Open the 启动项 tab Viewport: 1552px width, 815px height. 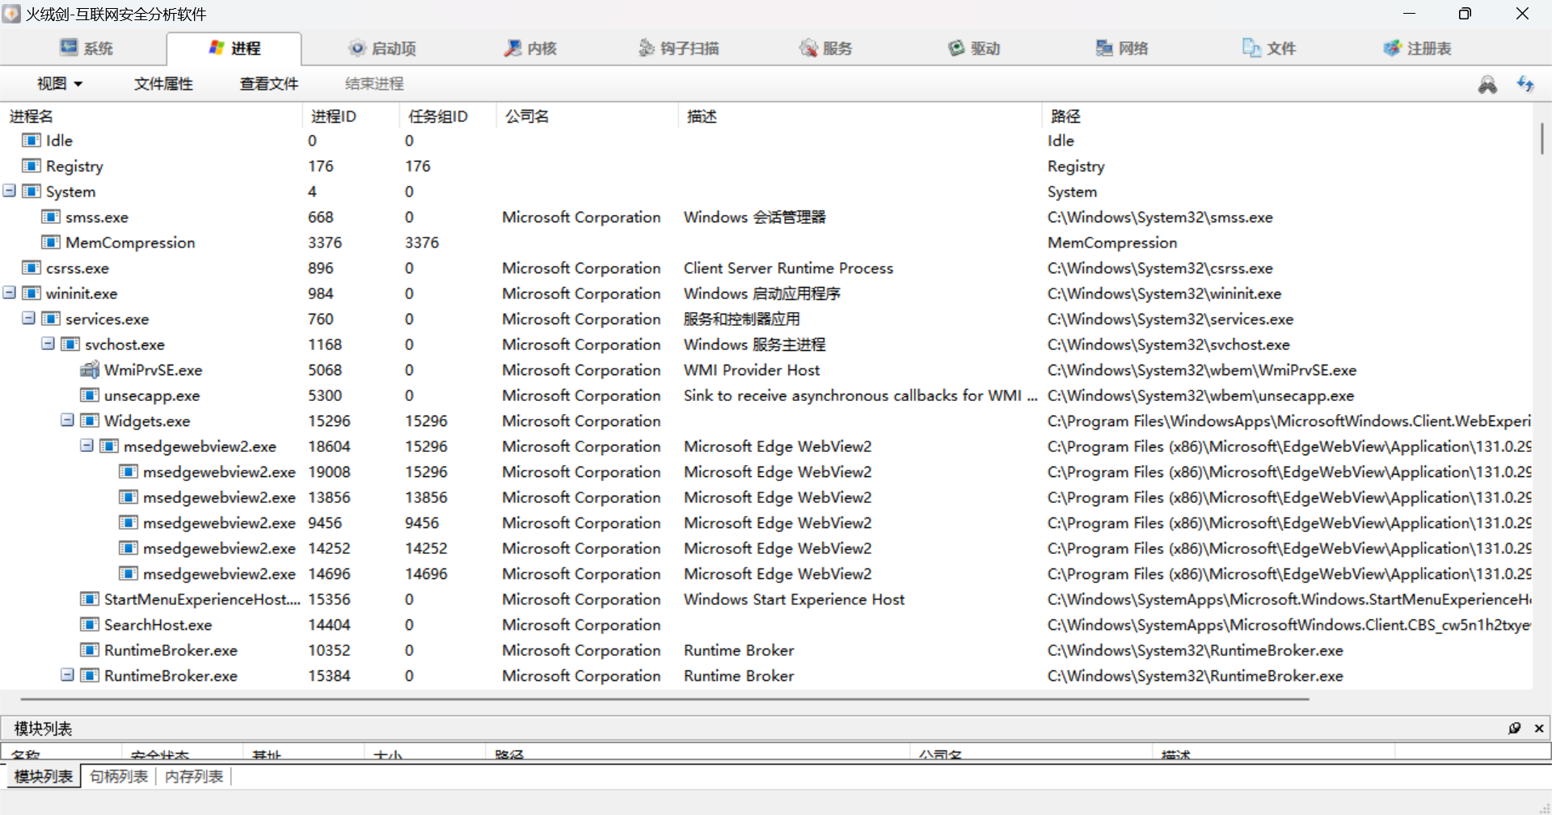coord(382,49)
